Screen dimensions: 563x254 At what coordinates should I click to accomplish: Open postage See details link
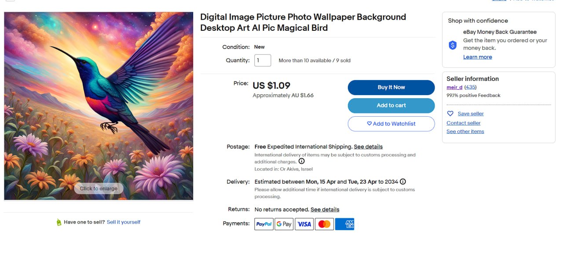click(x=368, y=147)
